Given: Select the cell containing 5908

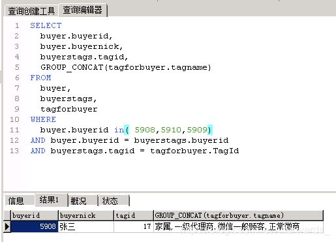Looking at the screenshot, I should point(35,226).
